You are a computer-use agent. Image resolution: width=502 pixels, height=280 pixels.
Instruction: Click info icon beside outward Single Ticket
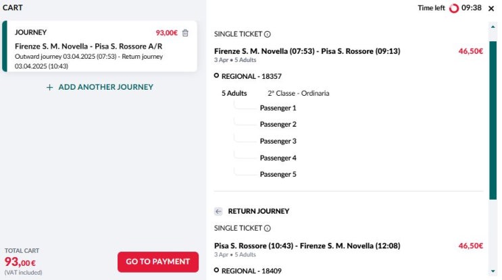tap(268, 34)
